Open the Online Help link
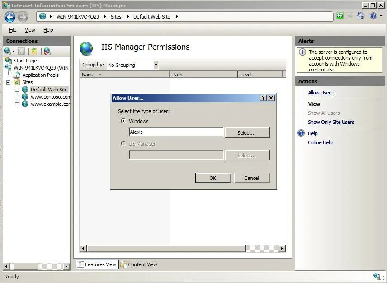Viewport: 387px width, 283px height. [320, 142]
